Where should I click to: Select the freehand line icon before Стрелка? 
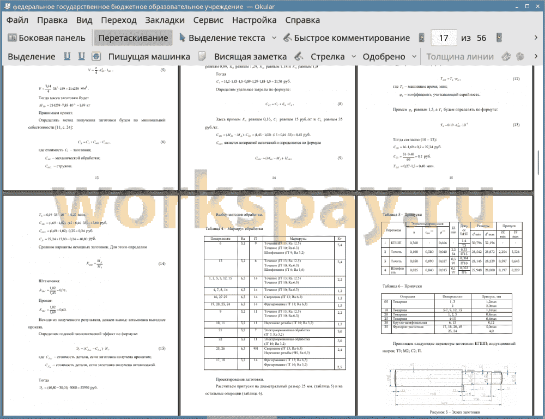(x=299, y=57)
